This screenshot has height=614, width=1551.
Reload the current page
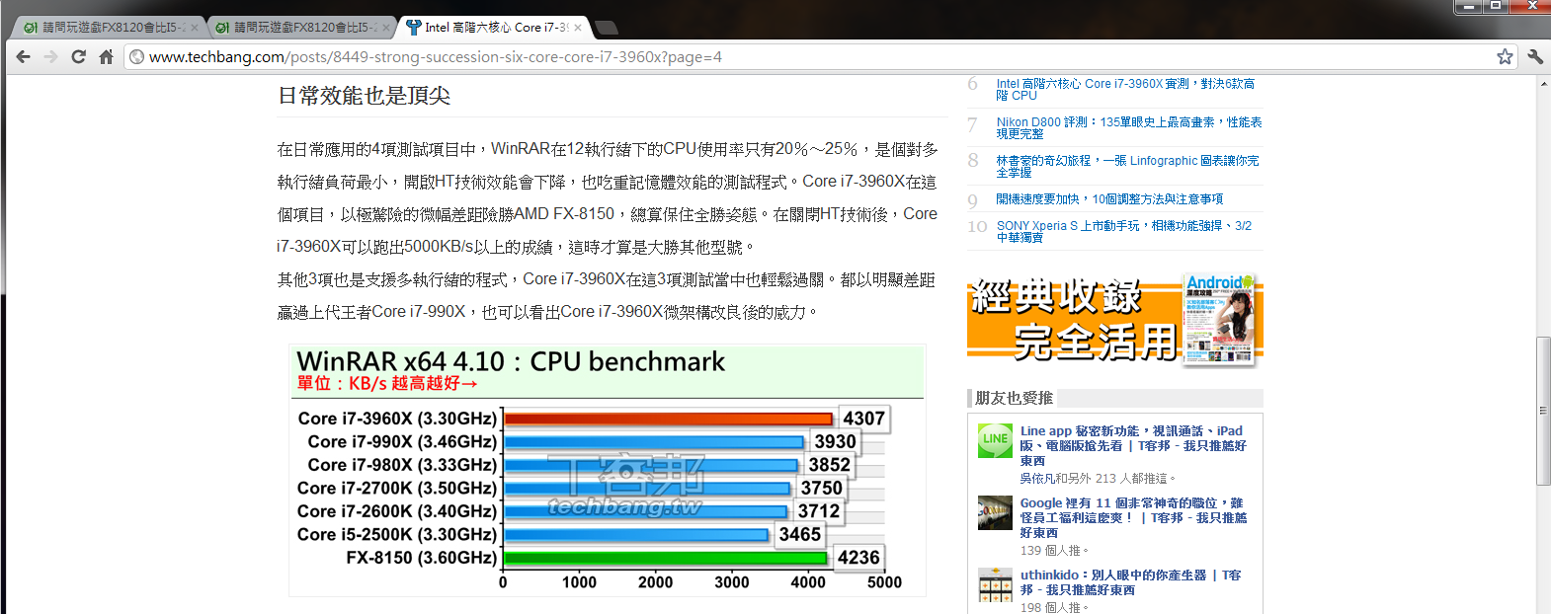79,57
